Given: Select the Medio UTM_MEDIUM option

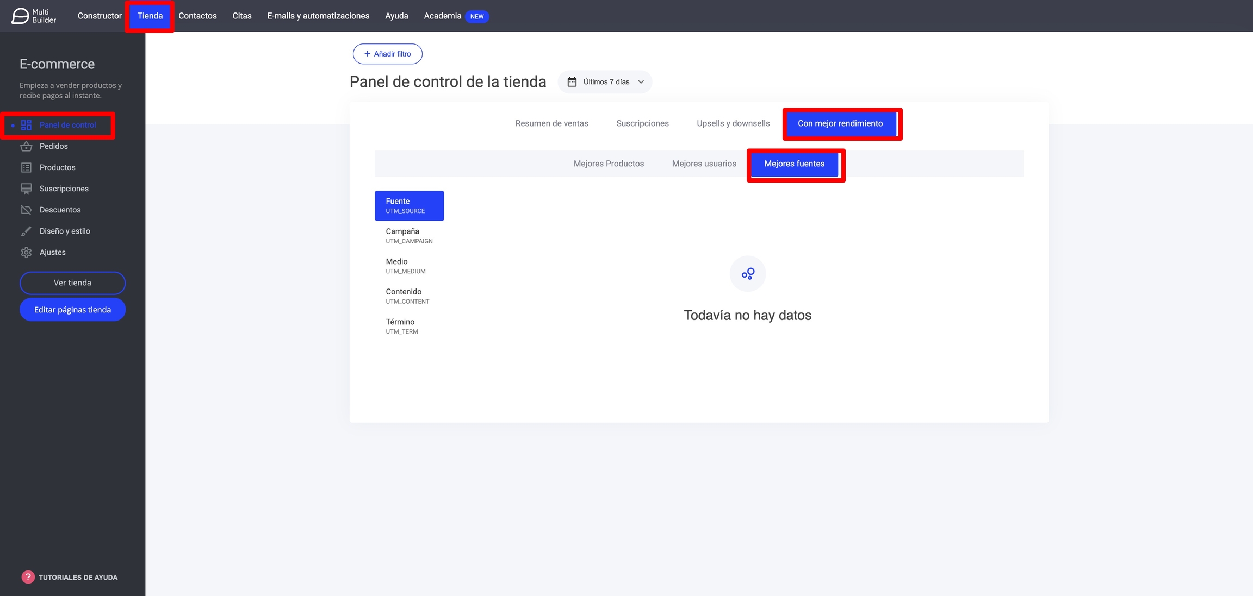Looking at the screenshot, I should 406,266.
